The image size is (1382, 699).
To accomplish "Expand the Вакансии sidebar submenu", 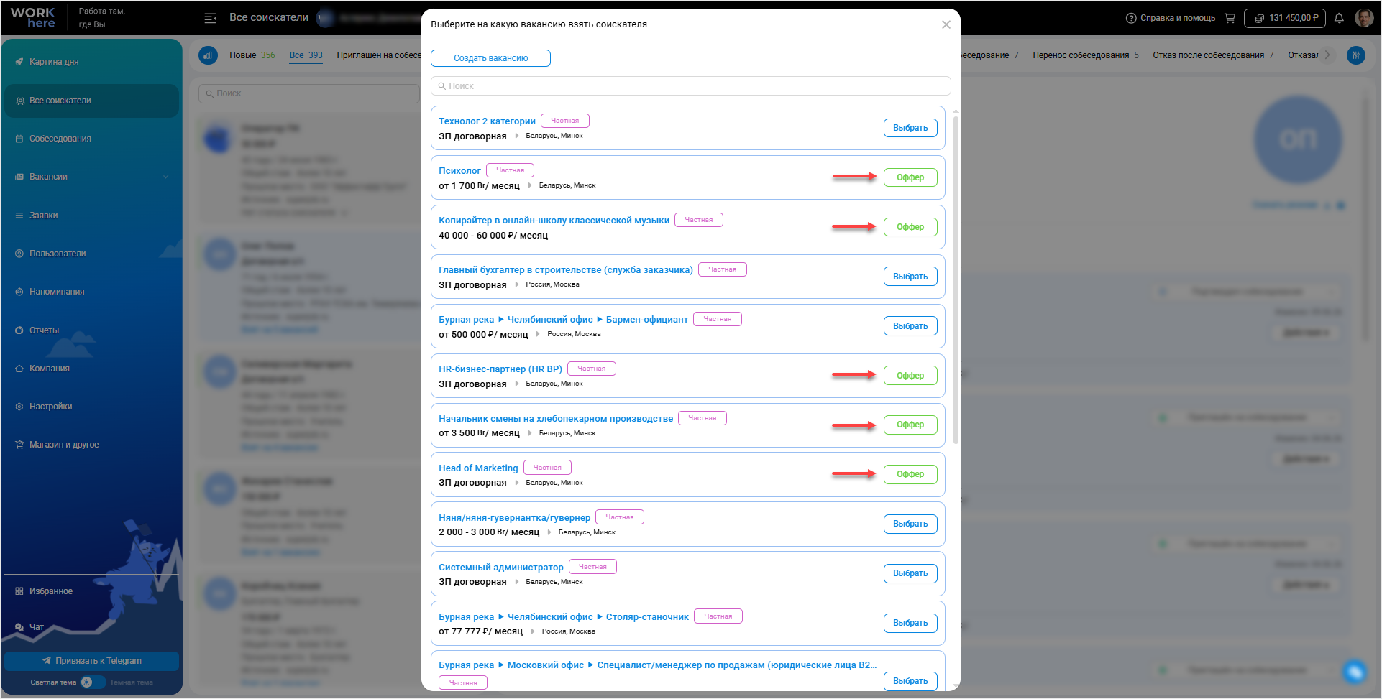I will (x=166, y=177).
